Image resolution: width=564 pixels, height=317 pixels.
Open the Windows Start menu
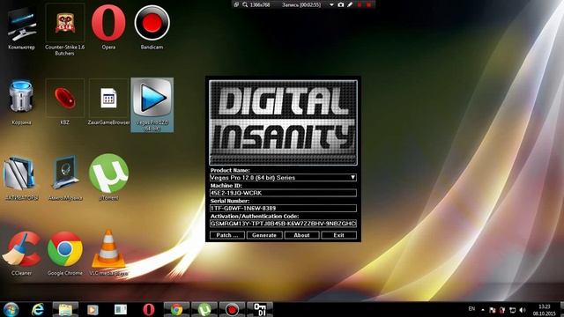tap(11, 309)
